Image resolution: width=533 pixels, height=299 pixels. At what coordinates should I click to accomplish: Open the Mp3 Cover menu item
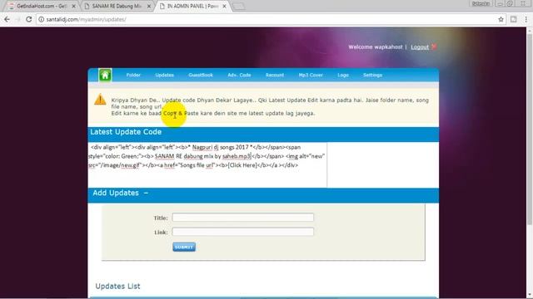click(311, 75)
